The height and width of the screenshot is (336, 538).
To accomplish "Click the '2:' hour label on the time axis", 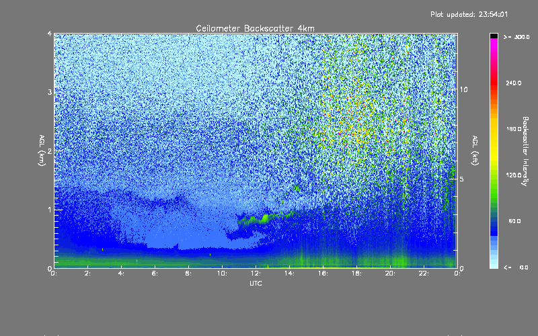I will coord(87,274).
